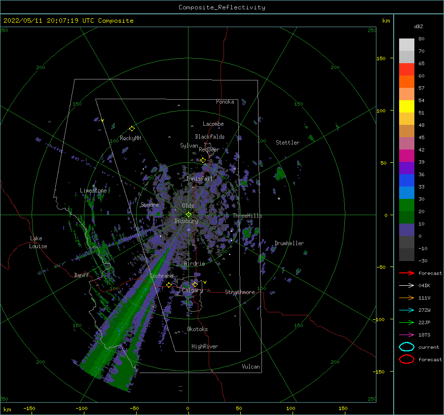Click the Stettler town label

tap(288, 143)
